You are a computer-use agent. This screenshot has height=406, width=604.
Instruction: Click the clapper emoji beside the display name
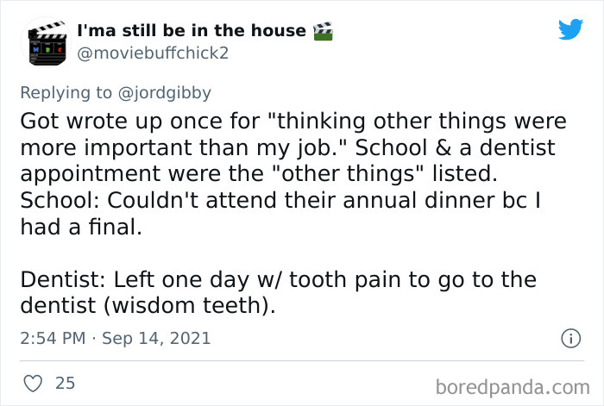click(x=324, y=30)
